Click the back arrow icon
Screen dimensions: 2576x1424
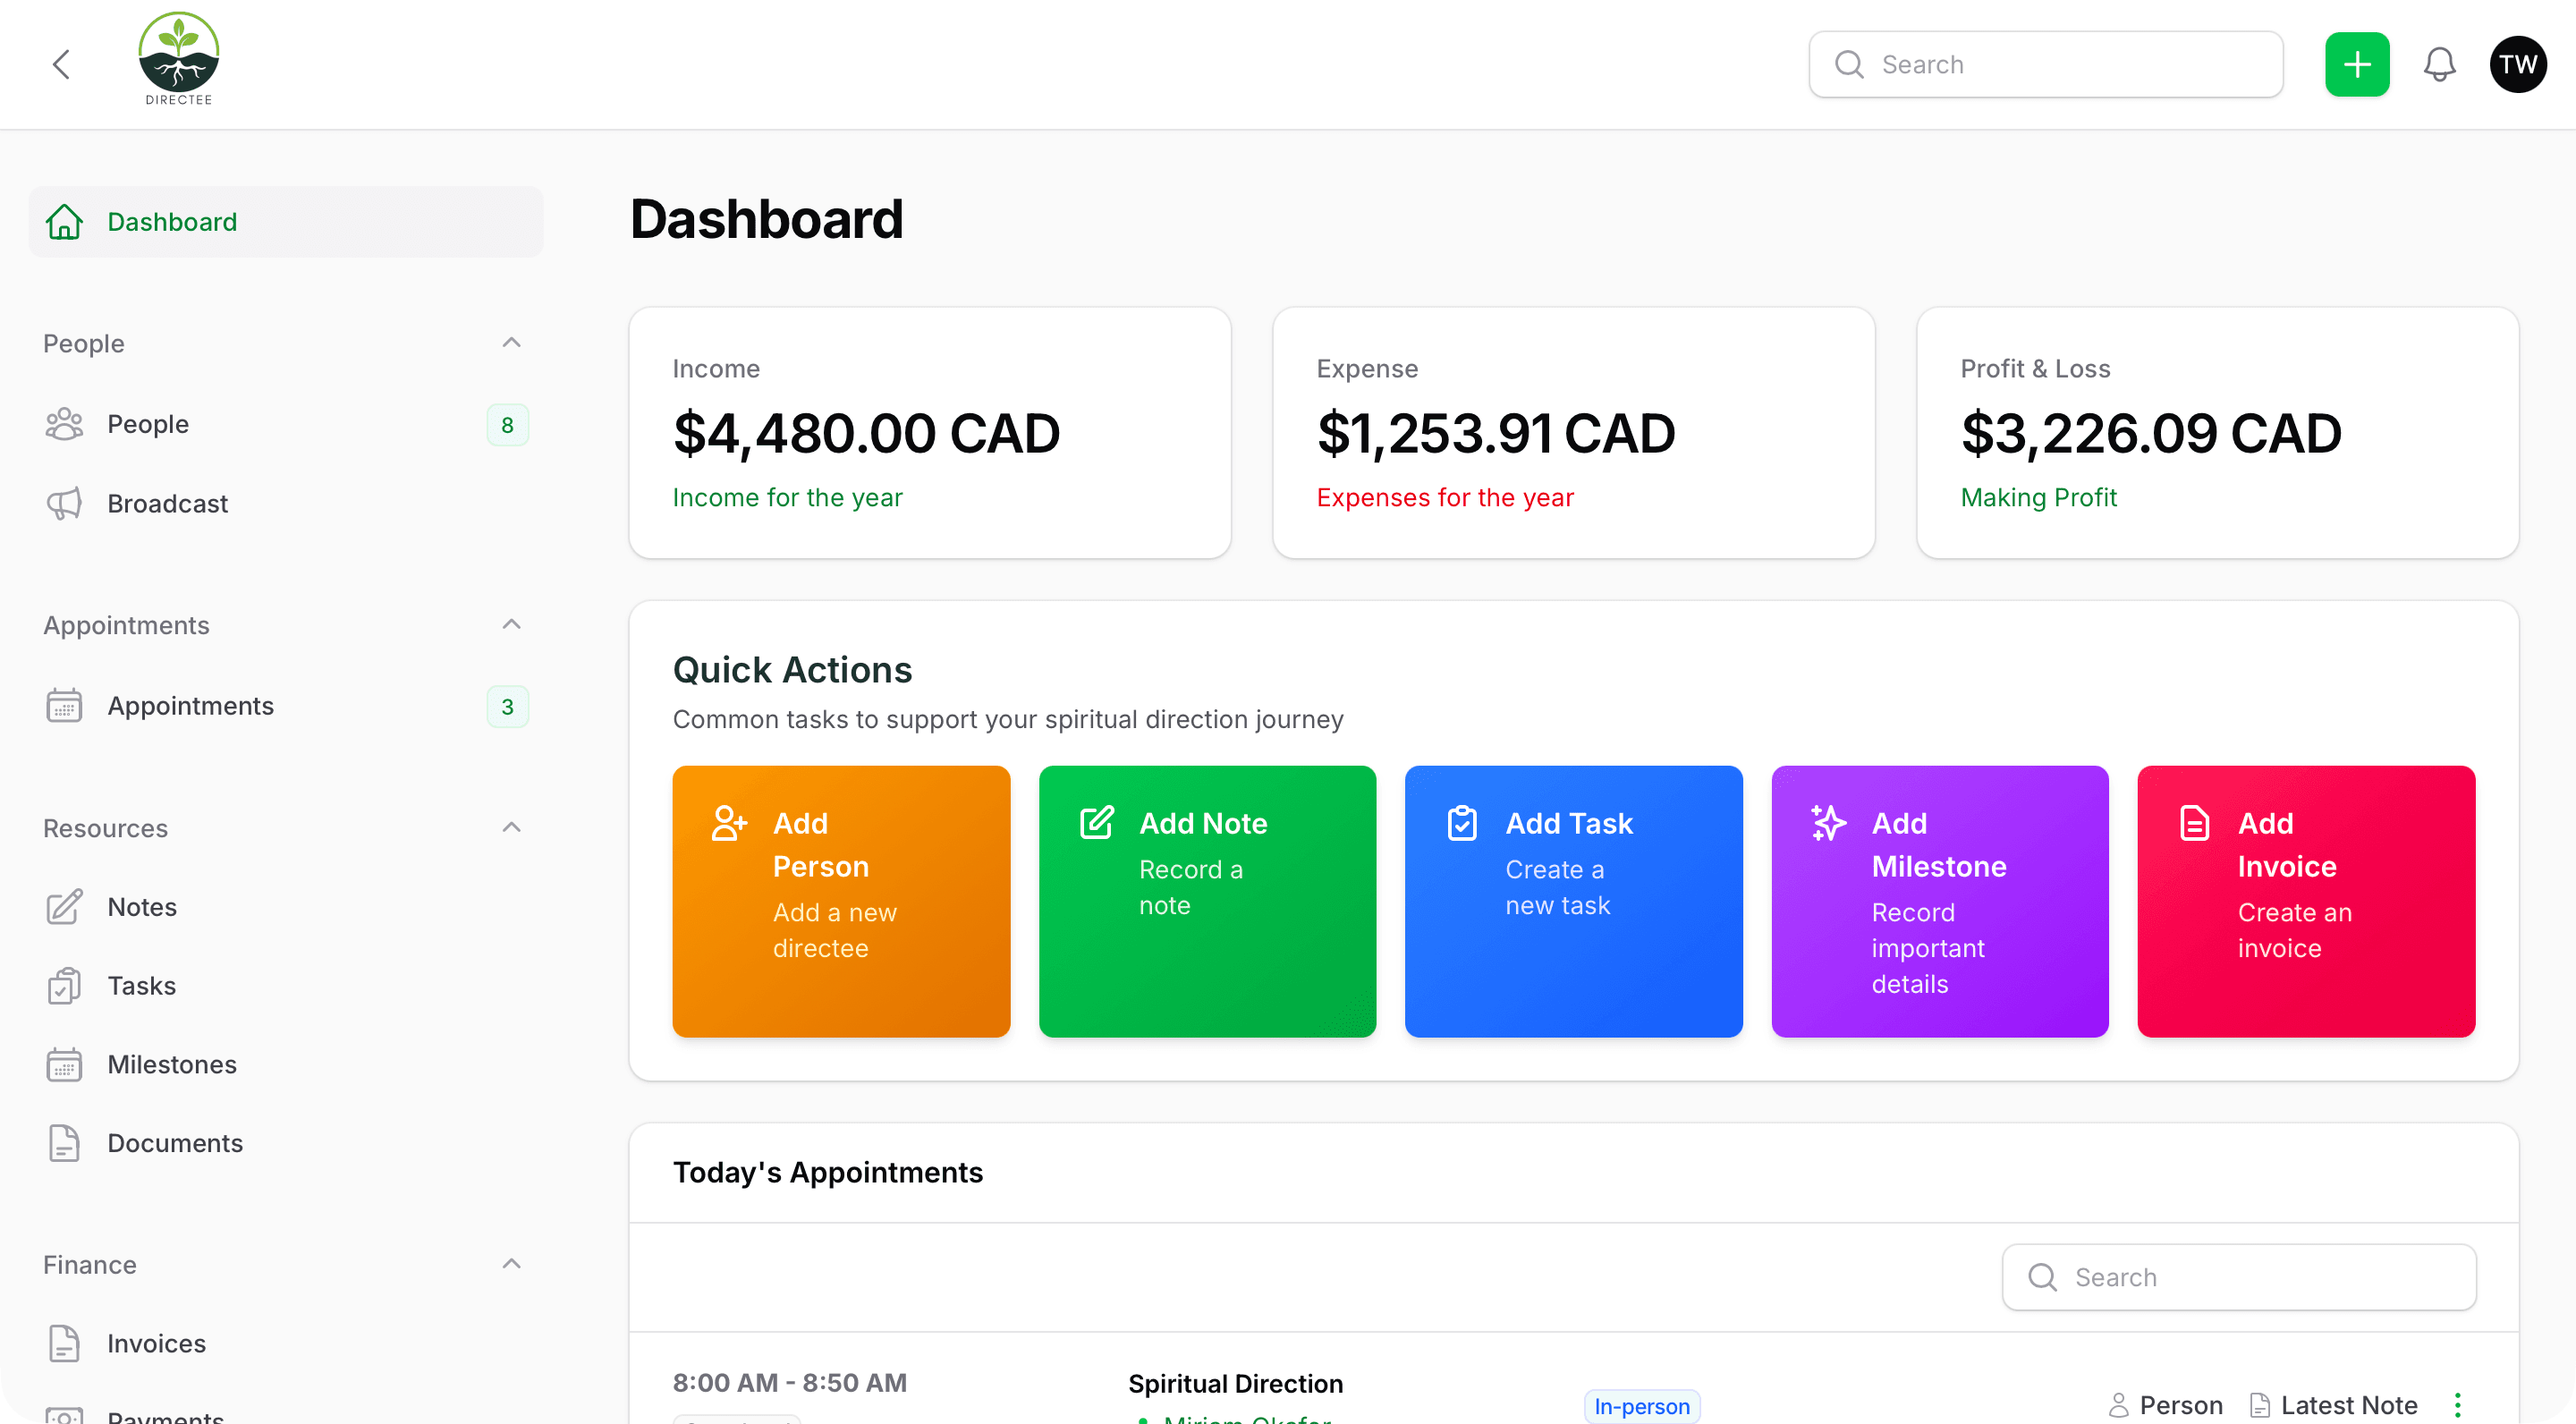coord(61,65)
